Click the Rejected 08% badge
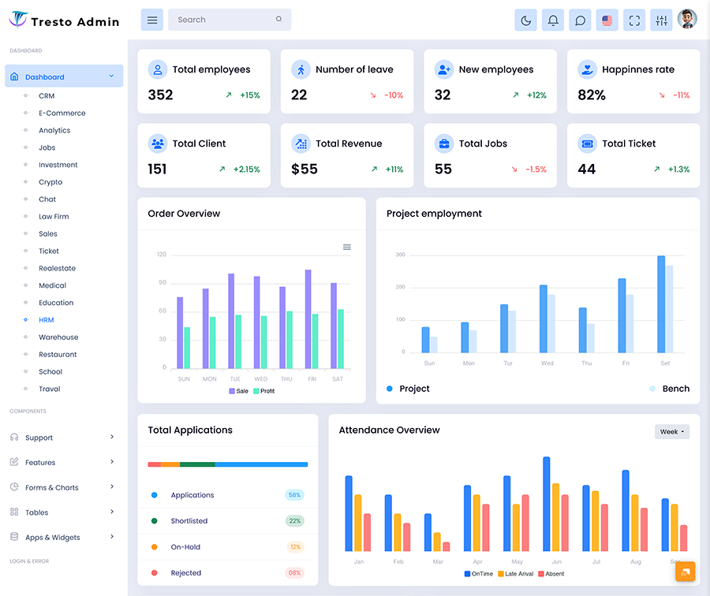The width and height of the screenshot is (710, 596). 295,573
